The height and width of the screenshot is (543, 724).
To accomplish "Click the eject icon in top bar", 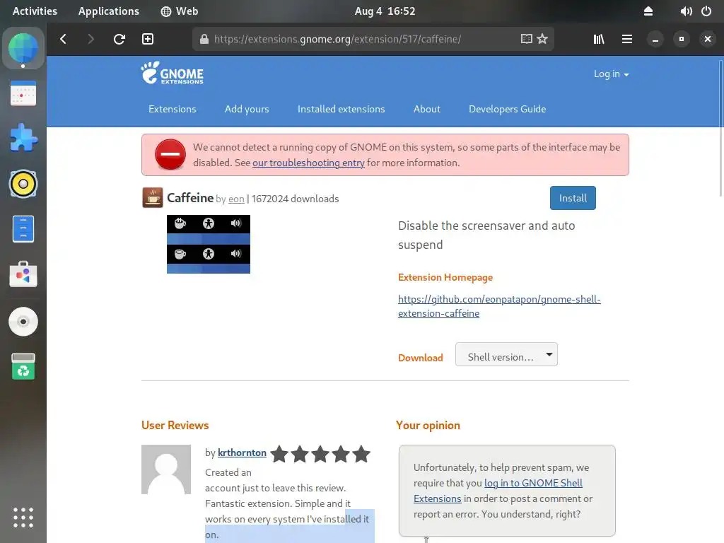I will click(x=648, y=11).
